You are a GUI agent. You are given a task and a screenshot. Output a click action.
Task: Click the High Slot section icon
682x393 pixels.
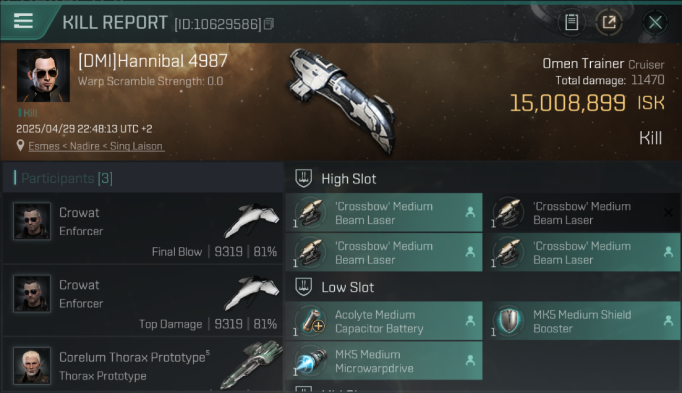pos(304,179)
